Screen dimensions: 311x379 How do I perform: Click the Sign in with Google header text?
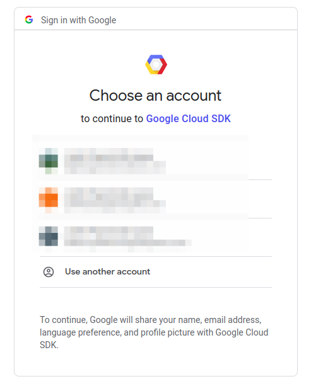point(78,20)
